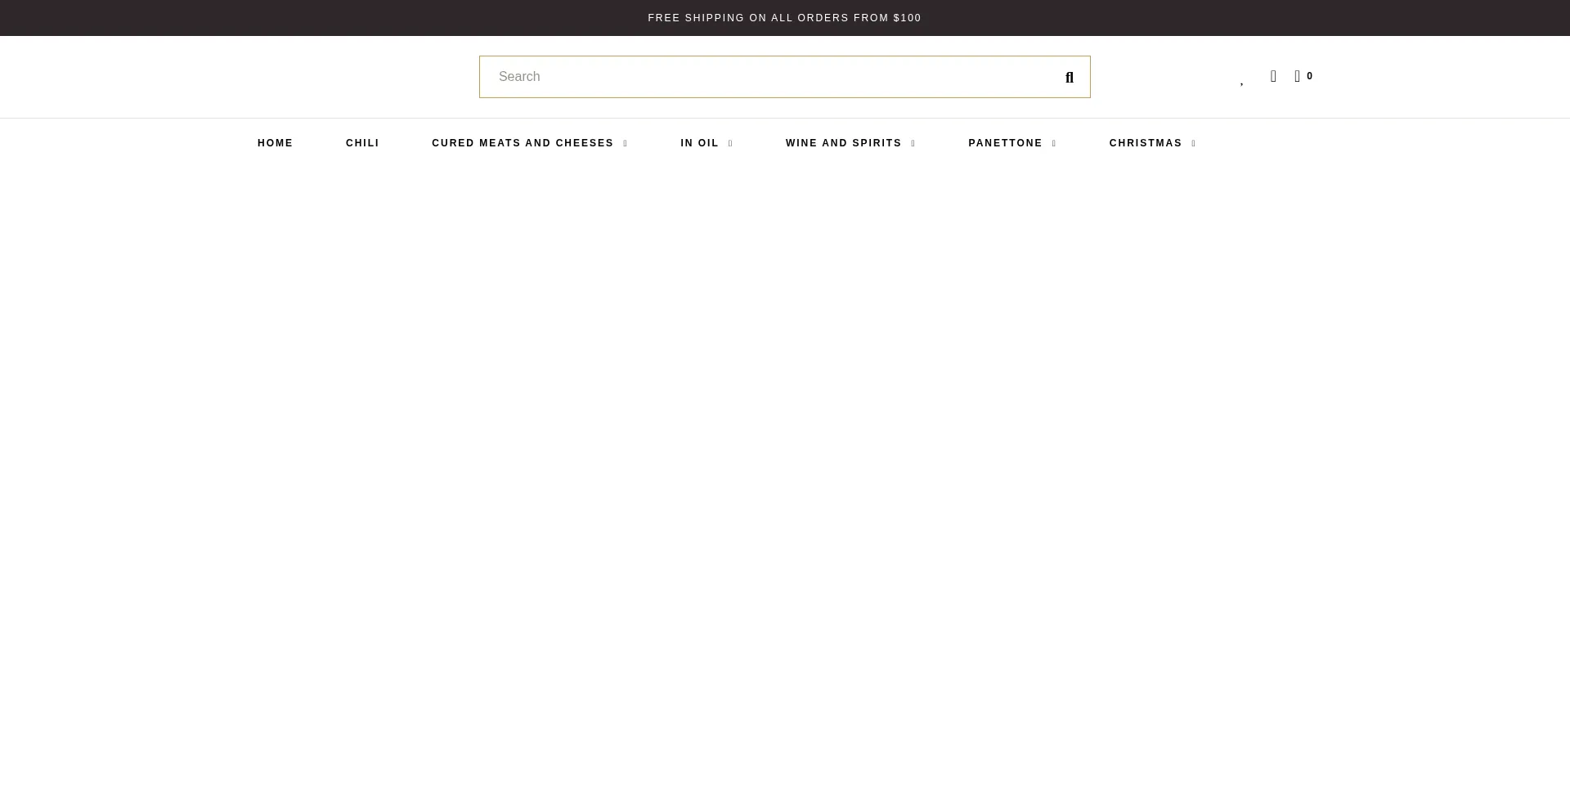Screen dimensions: 1570x812
Task: Open the wishlist icon left of account icon
Action: pyautogui.click(x=1241, y=80)
